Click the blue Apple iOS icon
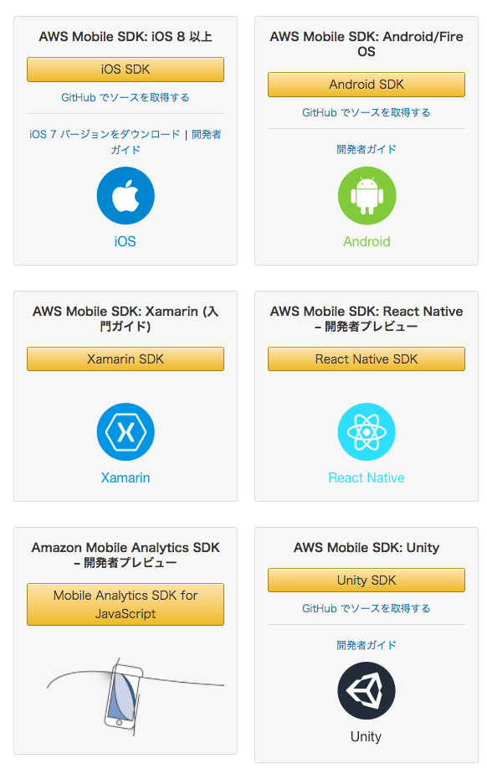The height and width of the screenshot is (774, 487). (126, 195)
